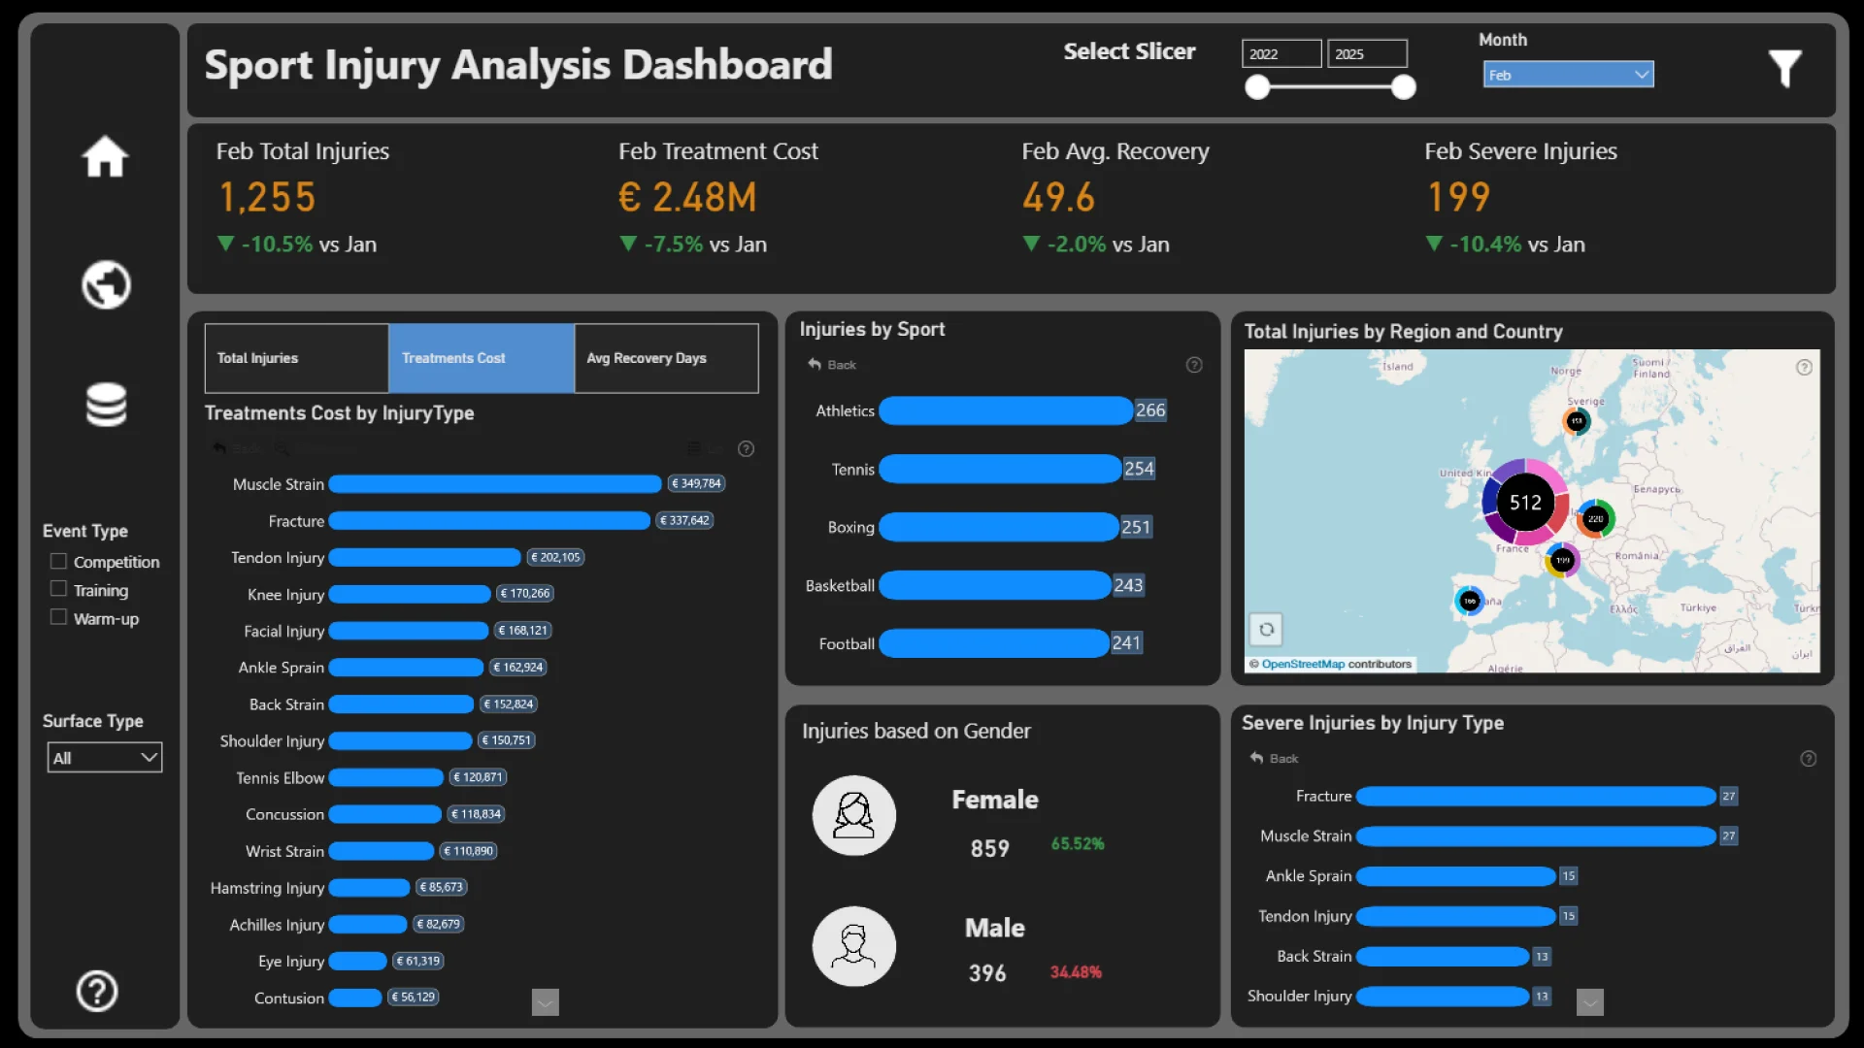Screen dimensions: 1864x1048
Task: Select the Muscle Strain cost bar
Action: coord(495,483)
